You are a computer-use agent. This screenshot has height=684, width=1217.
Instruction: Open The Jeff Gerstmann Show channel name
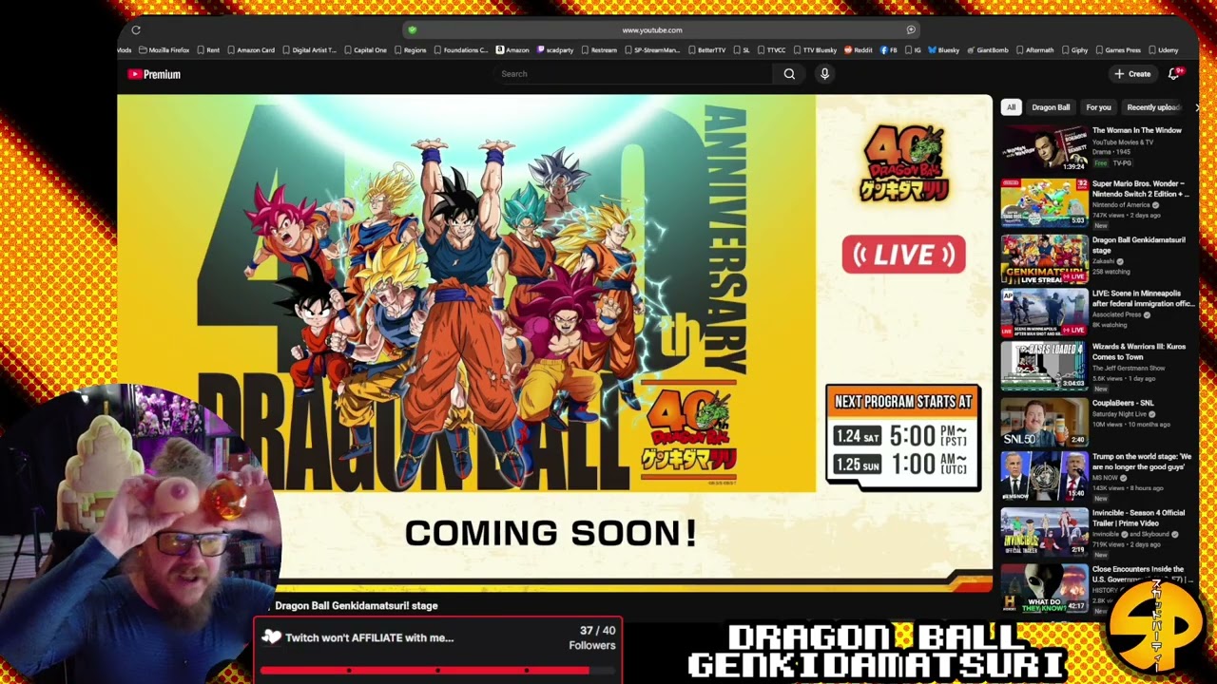(1130, 368)
